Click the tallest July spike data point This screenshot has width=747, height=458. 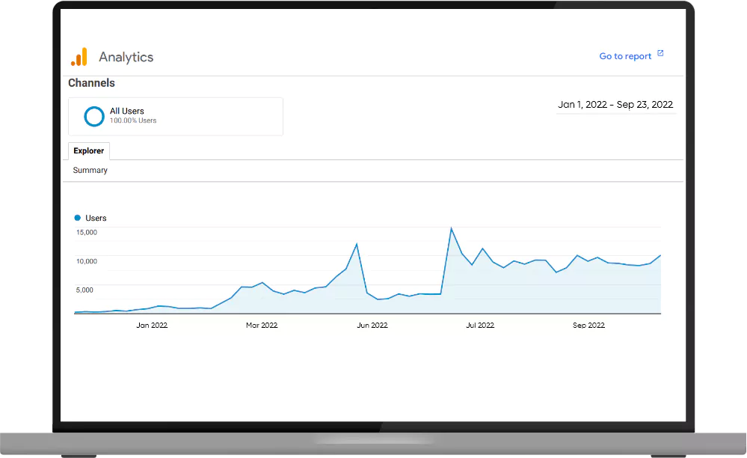452,227
